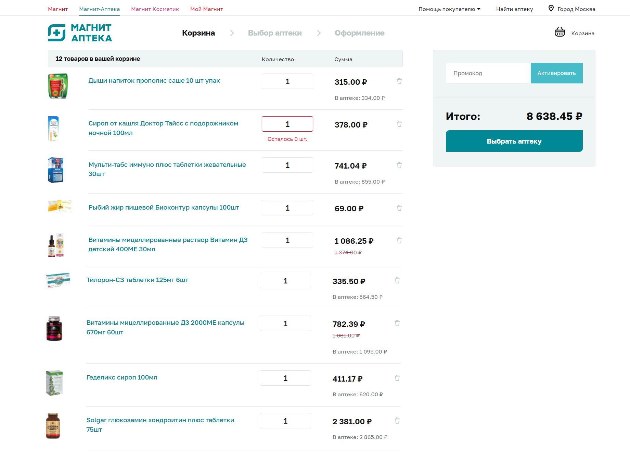
Task: Focus the Промокод input field
Action: [488, 73]
